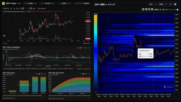Toggle OKX series in Funding Rates legend
This screenshot has height=102, width=181.
[x=71, y=69]
